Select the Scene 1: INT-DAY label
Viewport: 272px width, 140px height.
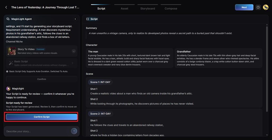coord(100,82)
